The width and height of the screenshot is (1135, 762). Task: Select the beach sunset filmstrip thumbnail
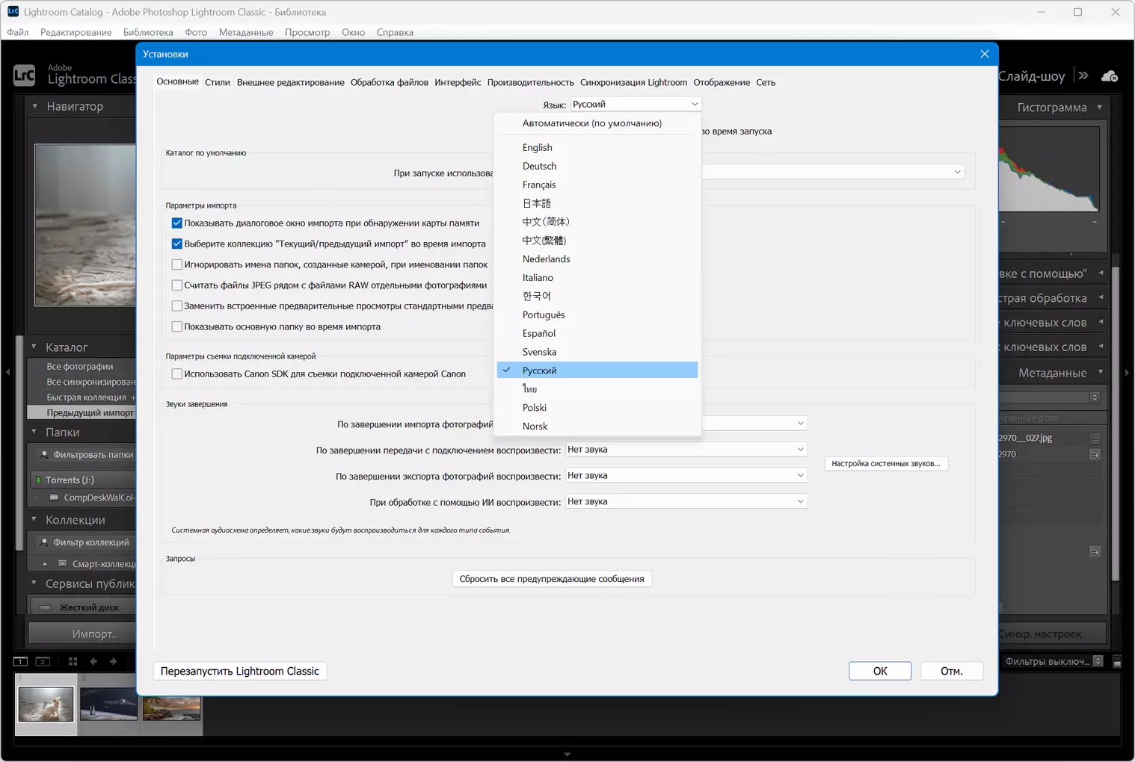172,708
